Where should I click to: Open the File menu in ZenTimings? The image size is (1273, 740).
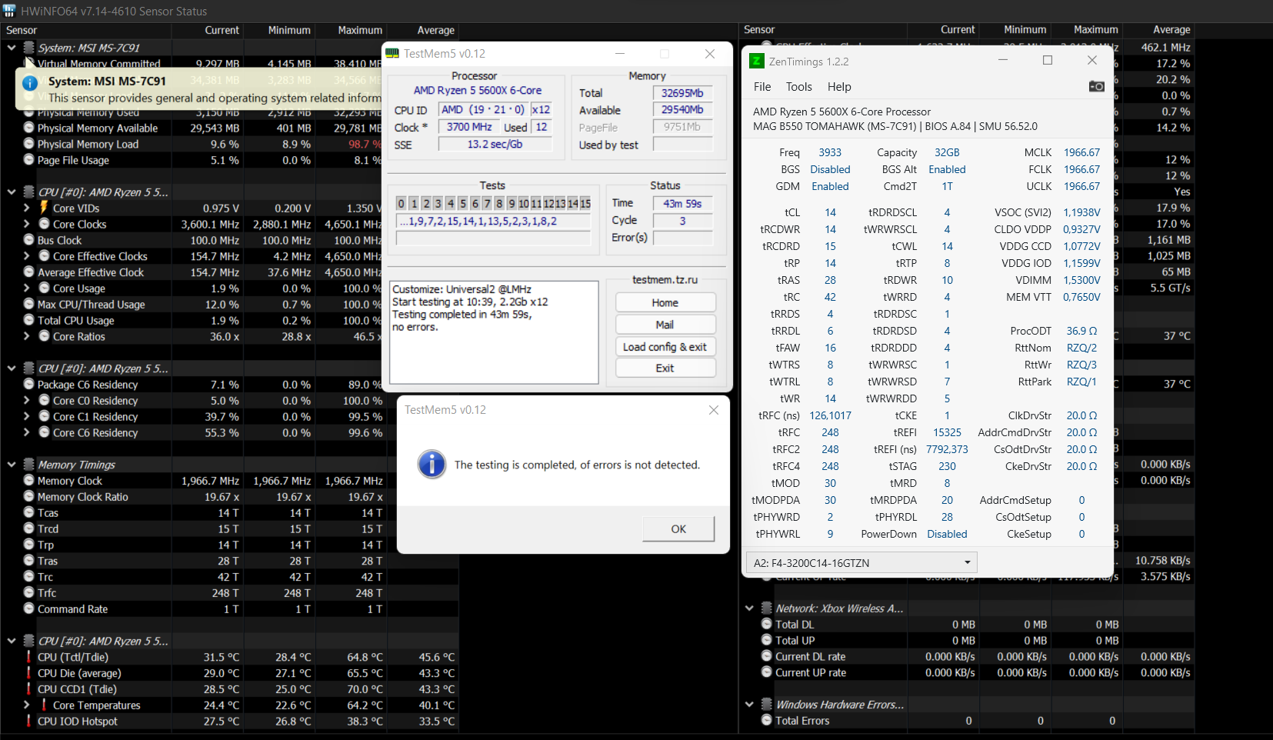coord(762,87)
